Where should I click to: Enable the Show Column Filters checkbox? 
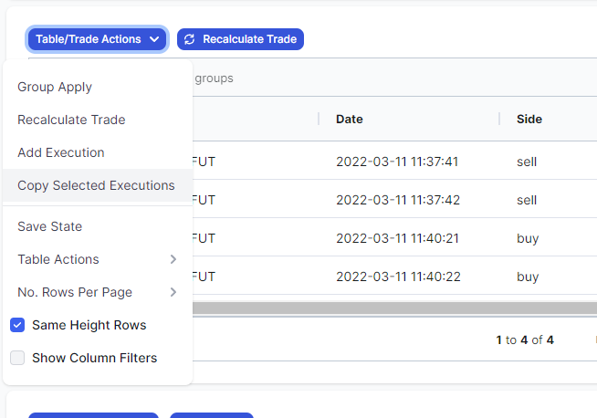tap(17, 358)
